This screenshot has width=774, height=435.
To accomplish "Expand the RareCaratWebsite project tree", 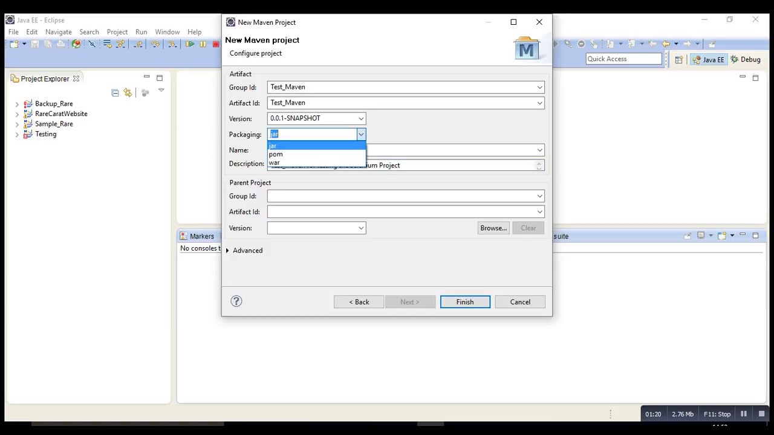I will [17, 114].
